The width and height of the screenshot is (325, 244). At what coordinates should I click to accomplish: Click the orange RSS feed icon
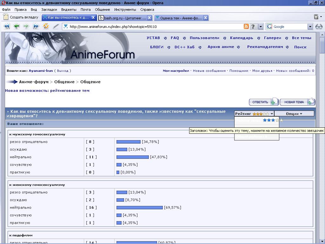pos(246,27)
